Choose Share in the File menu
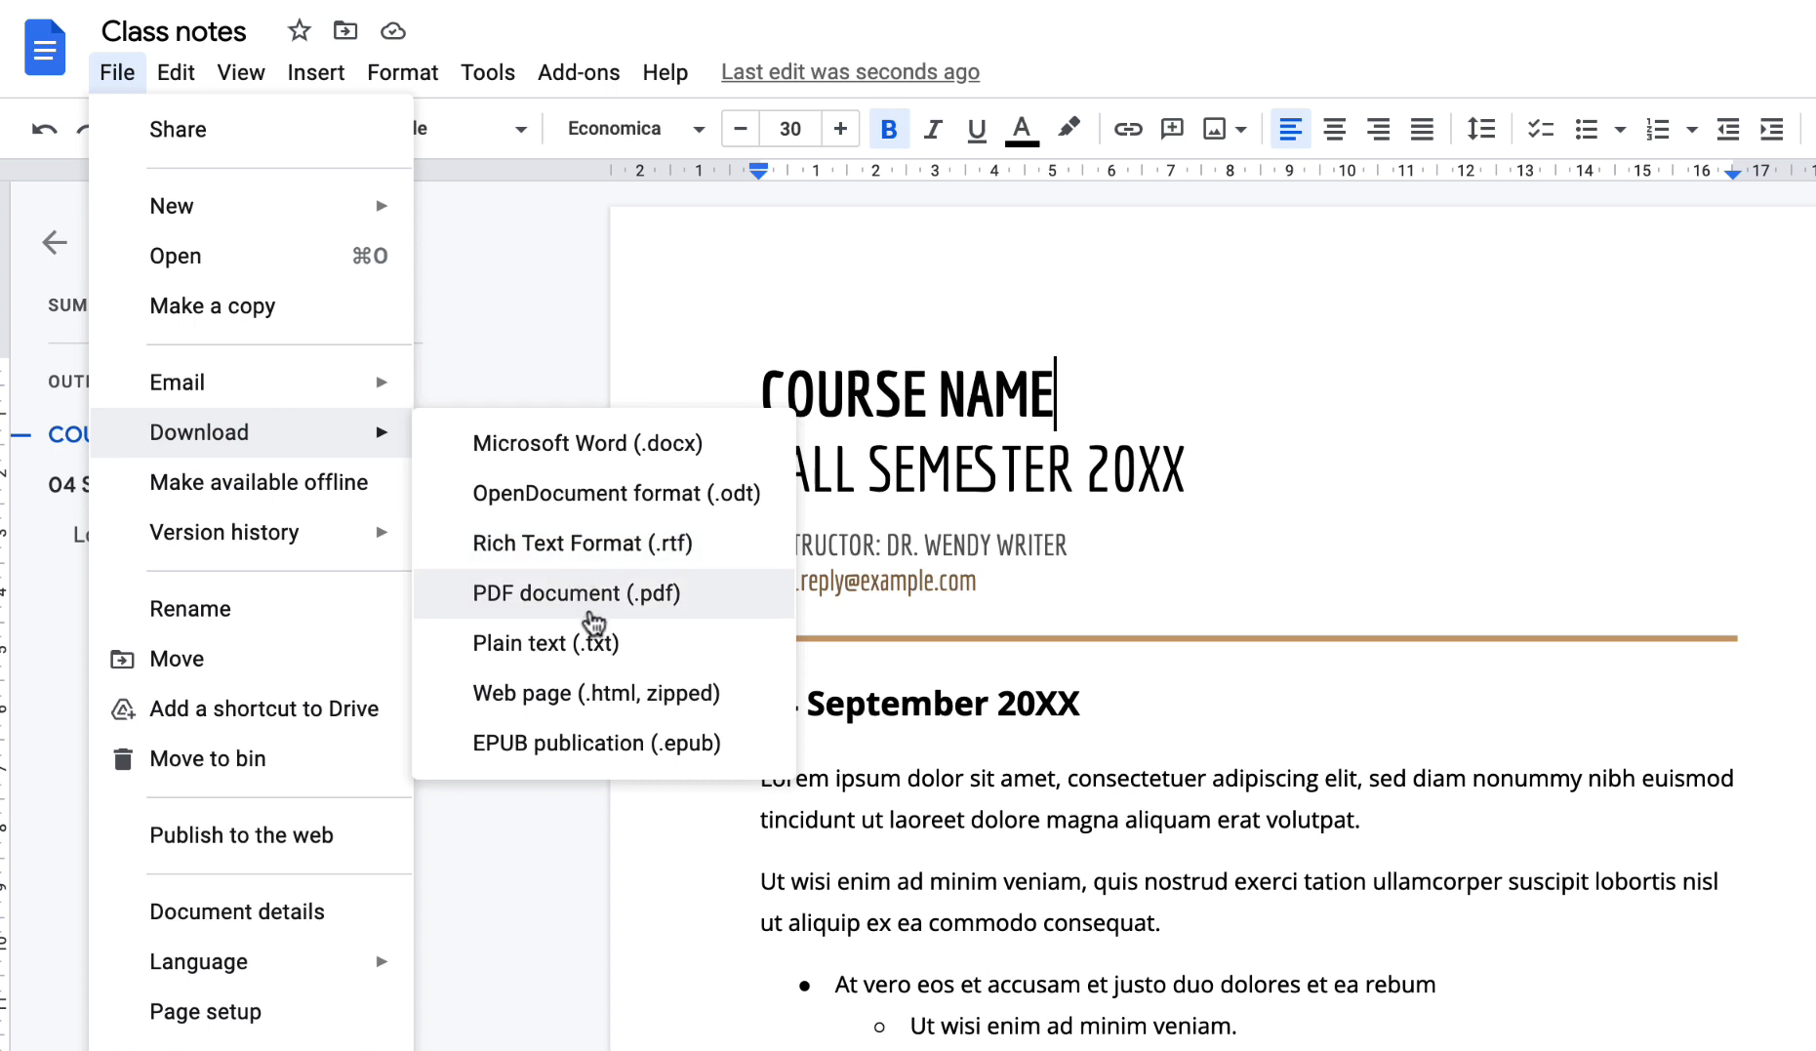Screen dimensions: 1816x1051 click(252, 130)
